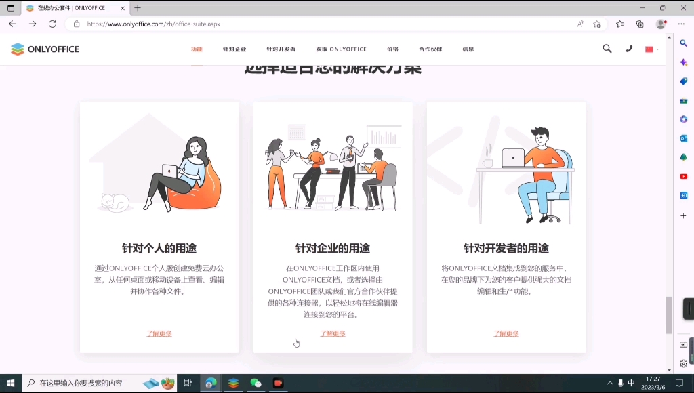Image resolution: width=694 pixels, height=393 pixels.
Task: Click the browser profile avatar
Action: pos(661,23)
